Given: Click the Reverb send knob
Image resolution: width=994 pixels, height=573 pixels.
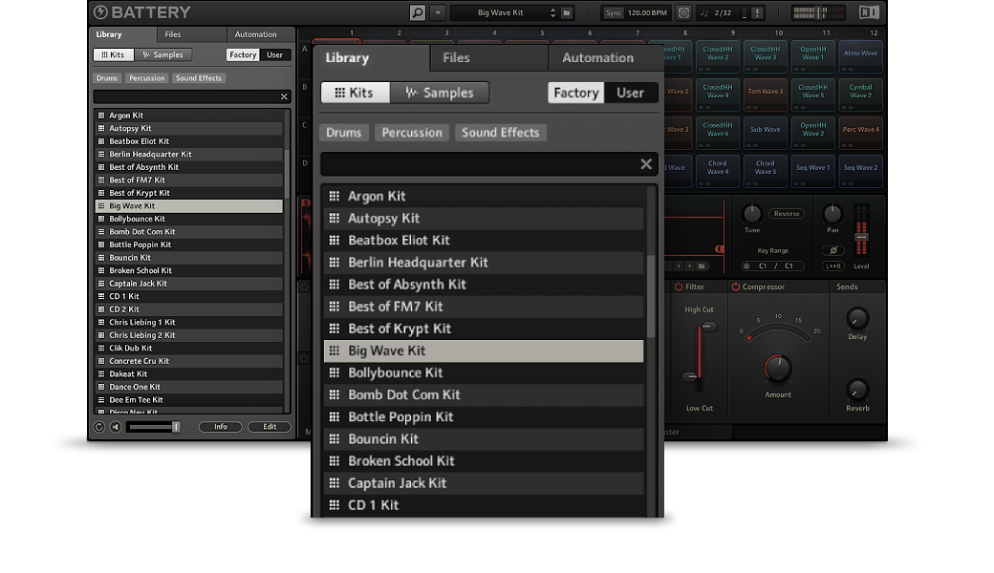Looking at the screenshot, I should [x=857, y=390].
